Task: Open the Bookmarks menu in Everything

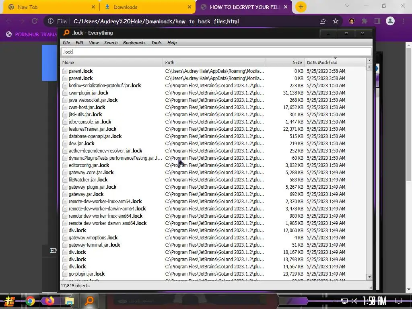Action: [x=134, y=43]
